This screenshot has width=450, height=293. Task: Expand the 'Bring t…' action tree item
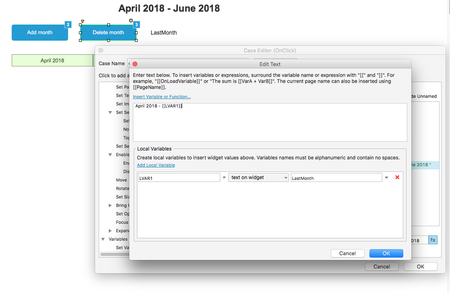pos(110,205)
